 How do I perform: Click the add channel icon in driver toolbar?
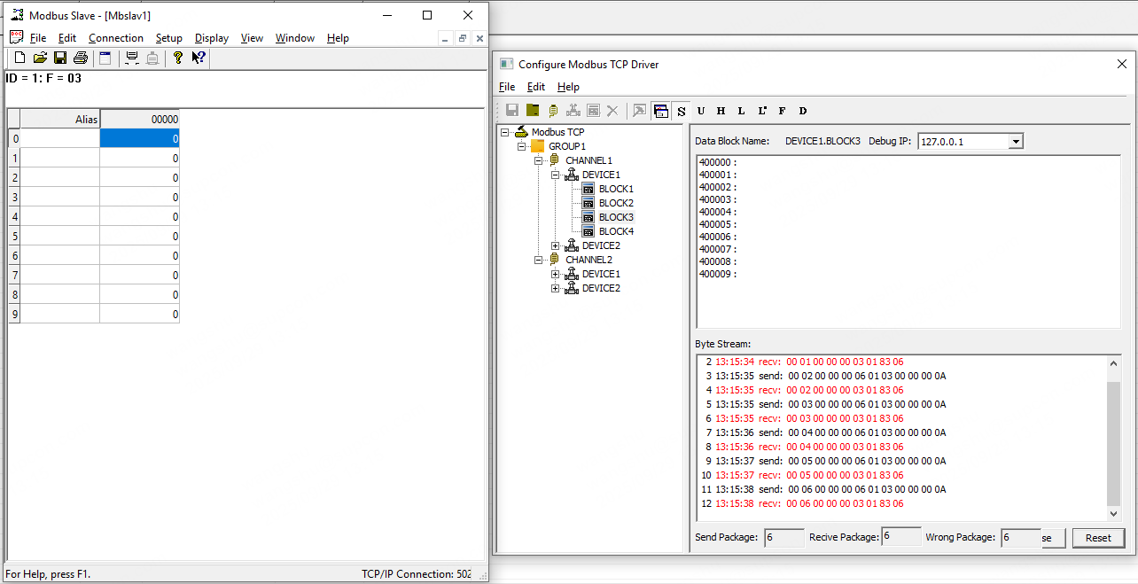tap(553, 111)
